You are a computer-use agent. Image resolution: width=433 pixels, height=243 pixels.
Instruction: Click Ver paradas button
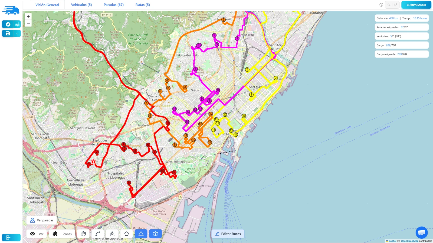pyautogui.click(x=42, y=220)
